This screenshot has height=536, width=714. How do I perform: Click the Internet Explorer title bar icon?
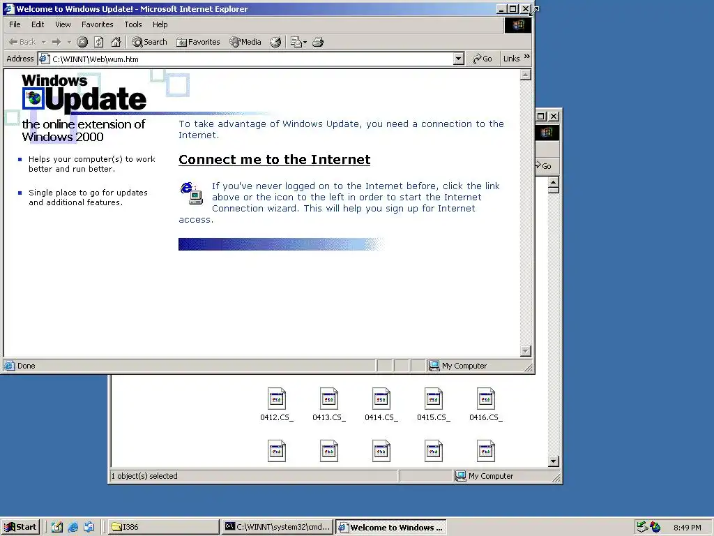pos(8,8)
